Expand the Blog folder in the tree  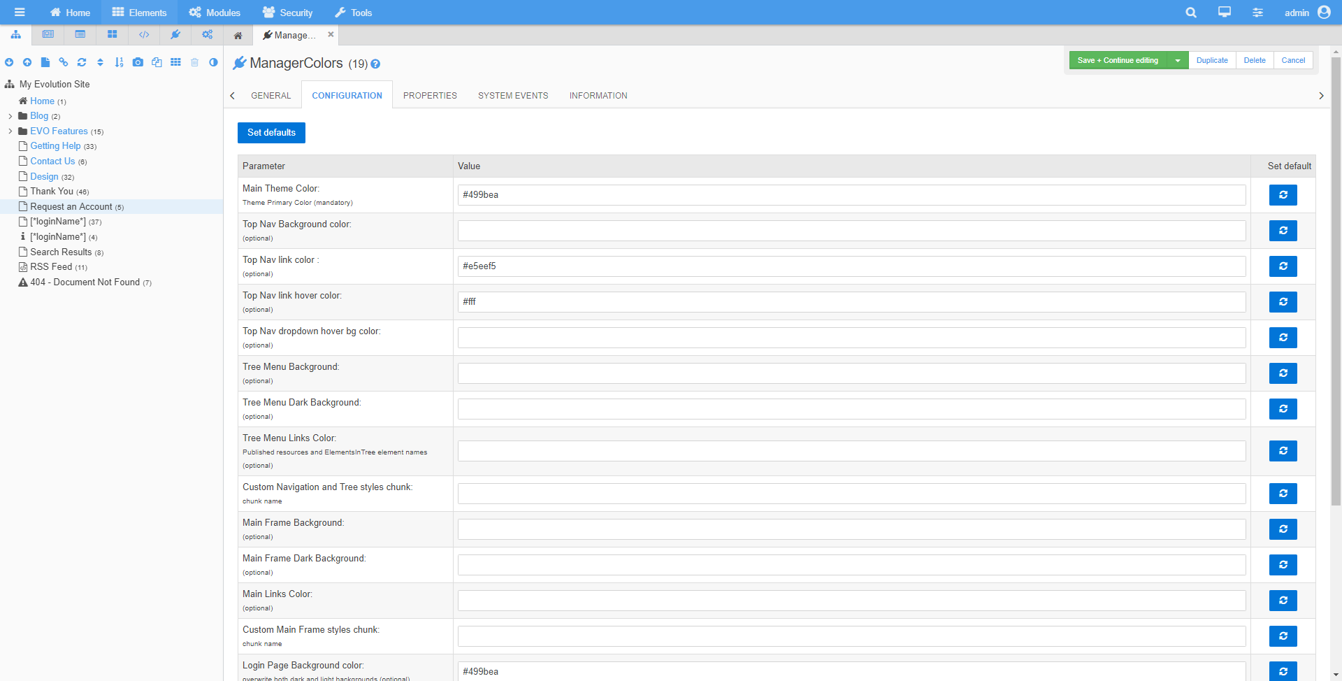(10, 115)
